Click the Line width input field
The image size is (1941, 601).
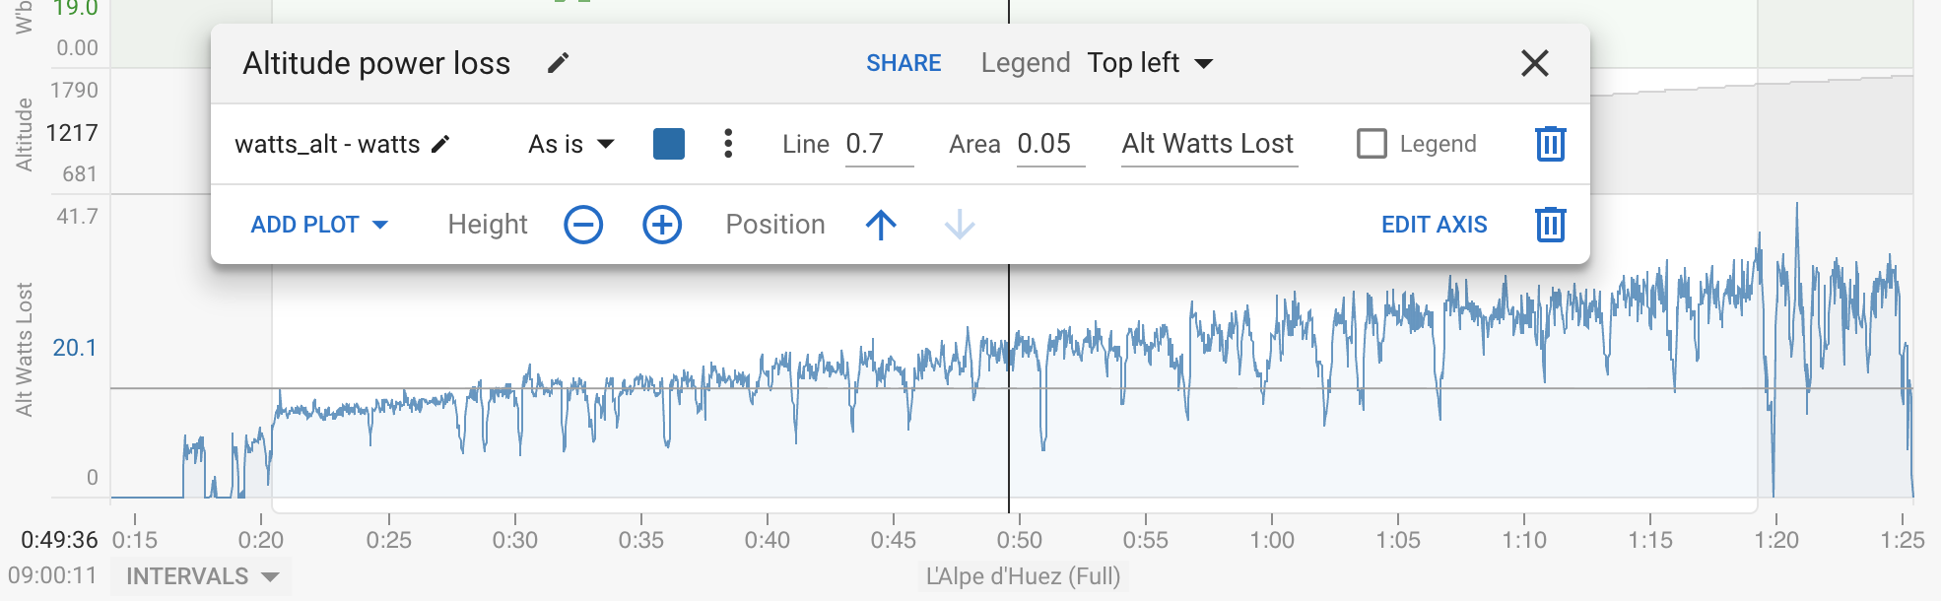click(x=878, y=144)
